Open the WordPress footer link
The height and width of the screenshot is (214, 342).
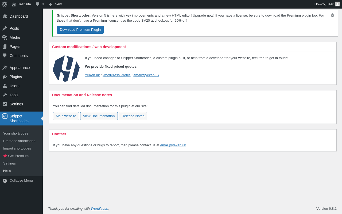point(99,209)
